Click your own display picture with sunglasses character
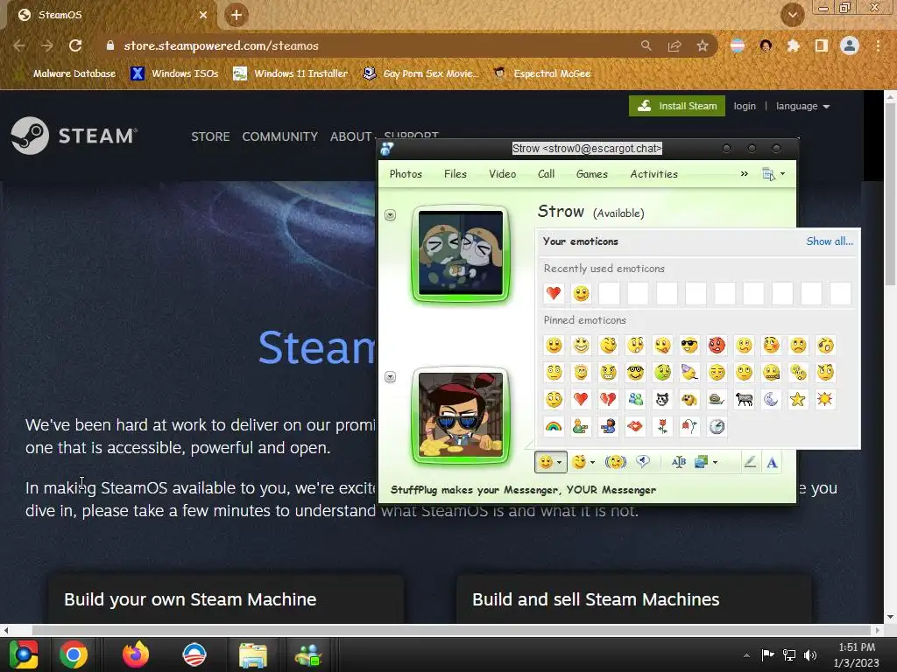Screen dimensions: 897x672 coord(461,415)
